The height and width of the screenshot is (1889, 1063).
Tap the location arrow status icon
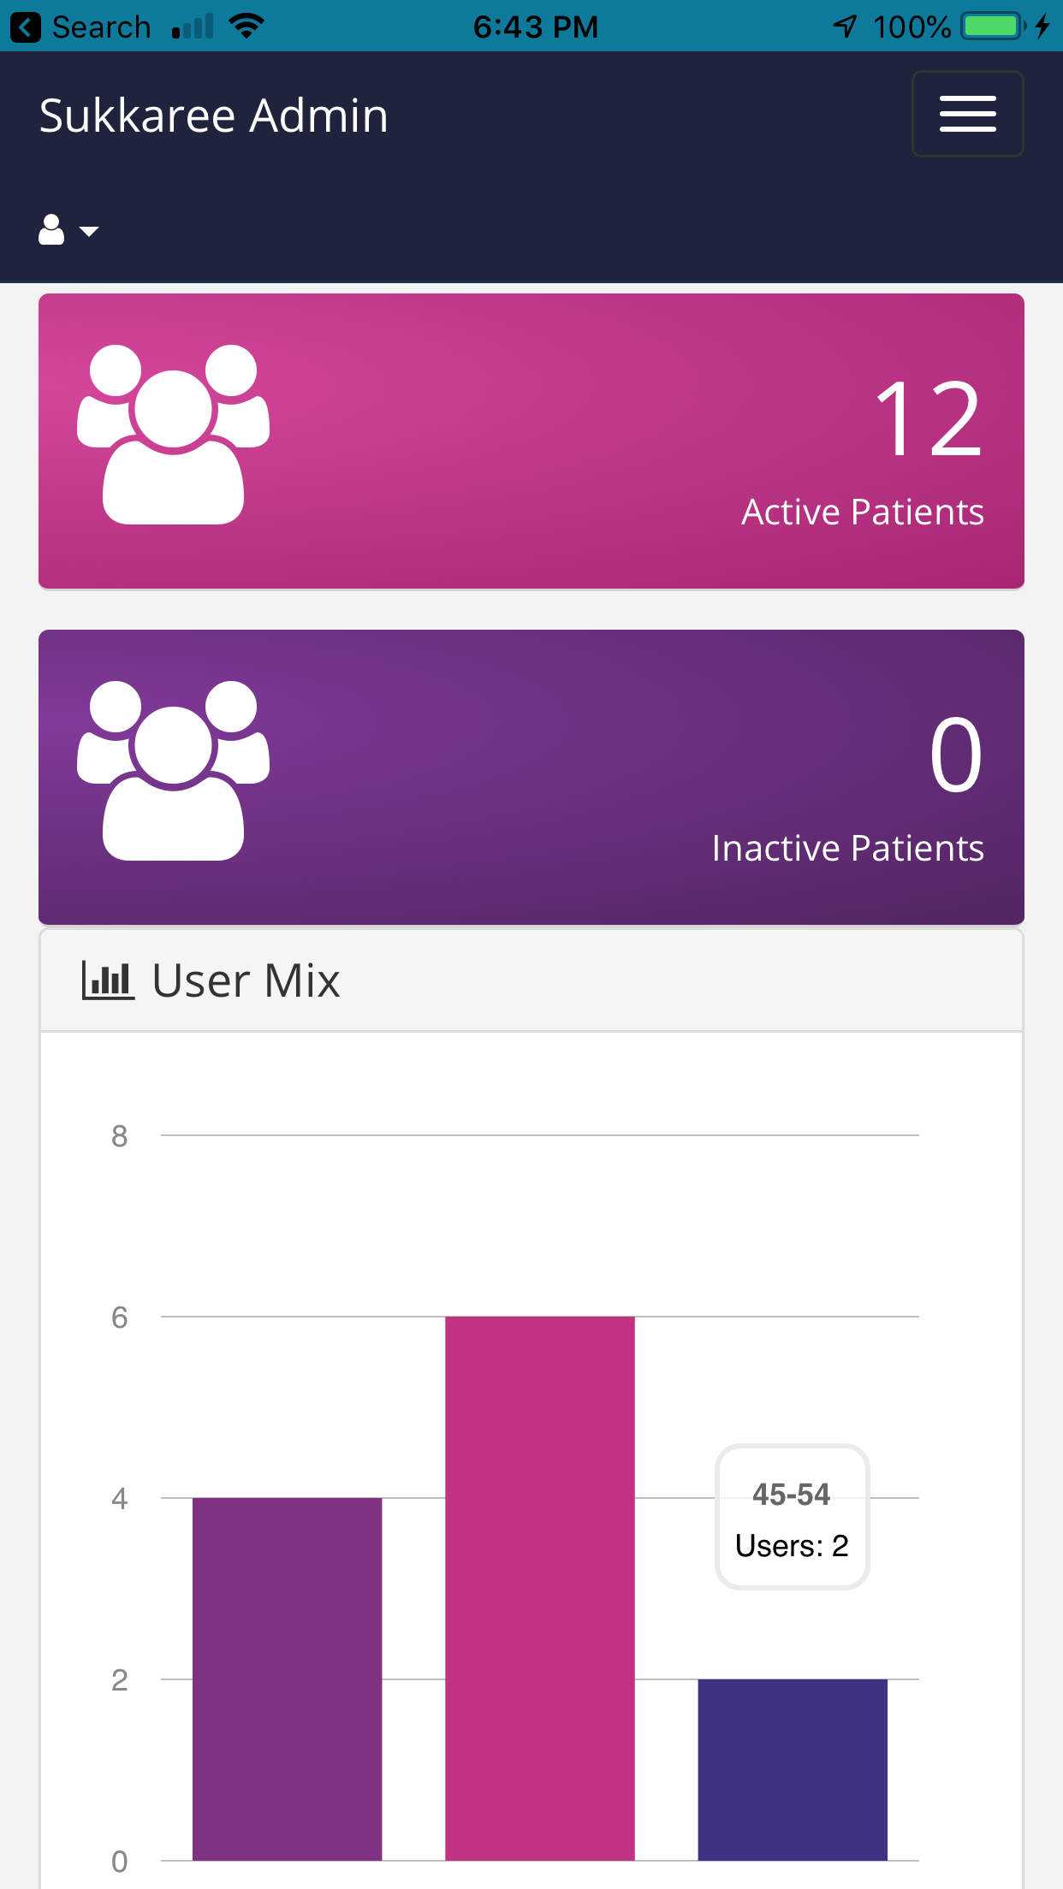(x=845, y=27)
